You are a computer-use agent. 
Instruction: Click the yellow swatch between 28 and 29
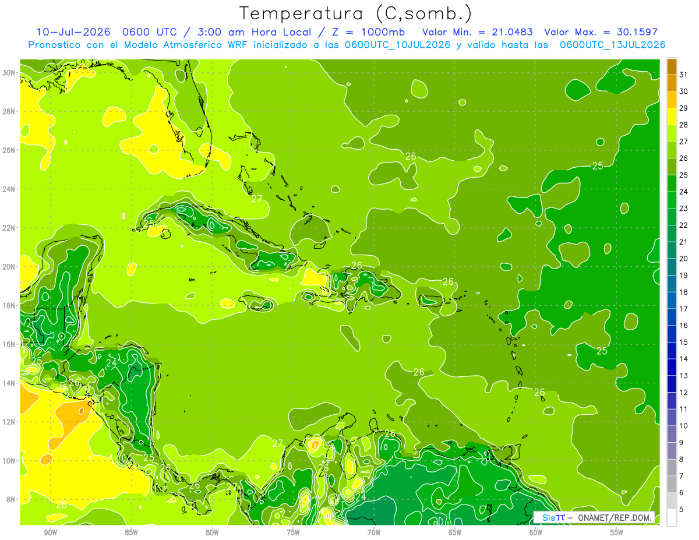tap(672, 116)
